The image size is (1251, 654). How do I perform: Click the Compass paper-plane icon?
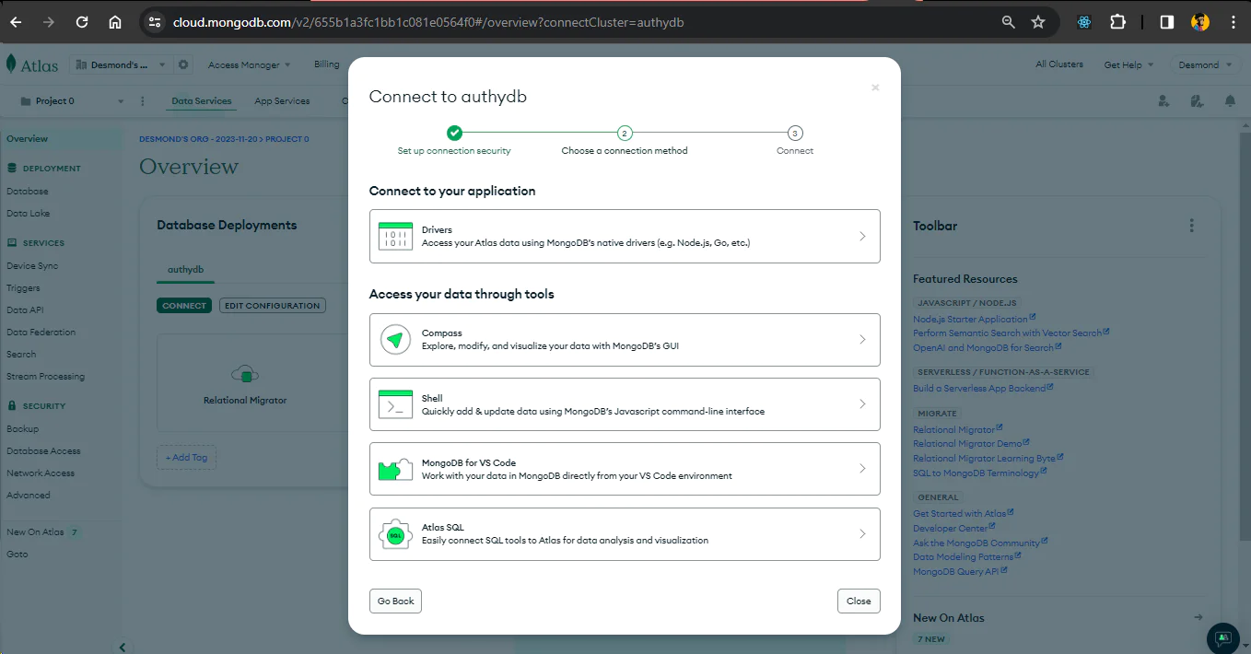[x=395, y=340]
